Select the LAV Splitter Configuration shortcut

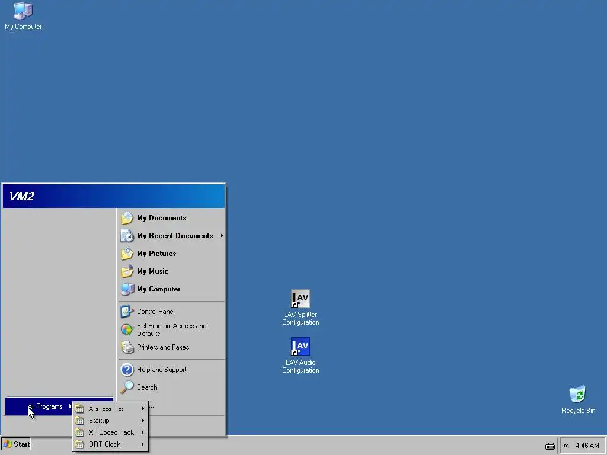[301, 307]
